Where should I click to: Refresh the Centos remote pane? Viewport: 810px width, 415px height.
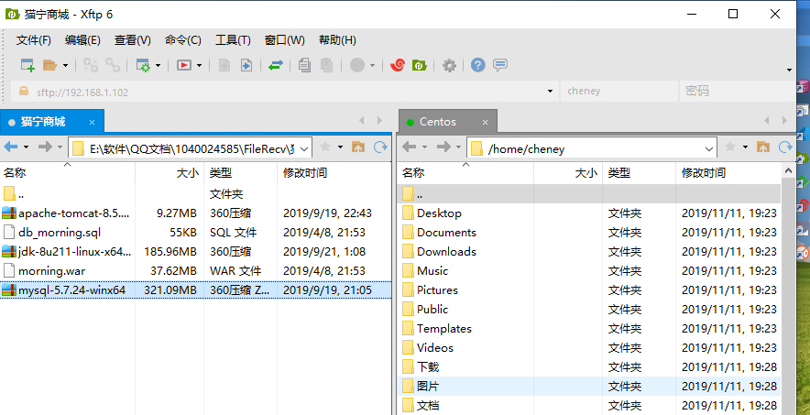pos(786,147)
